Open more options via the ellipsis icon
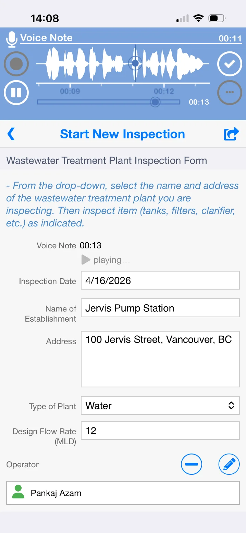The image size is (246, 533). [230, 92]
